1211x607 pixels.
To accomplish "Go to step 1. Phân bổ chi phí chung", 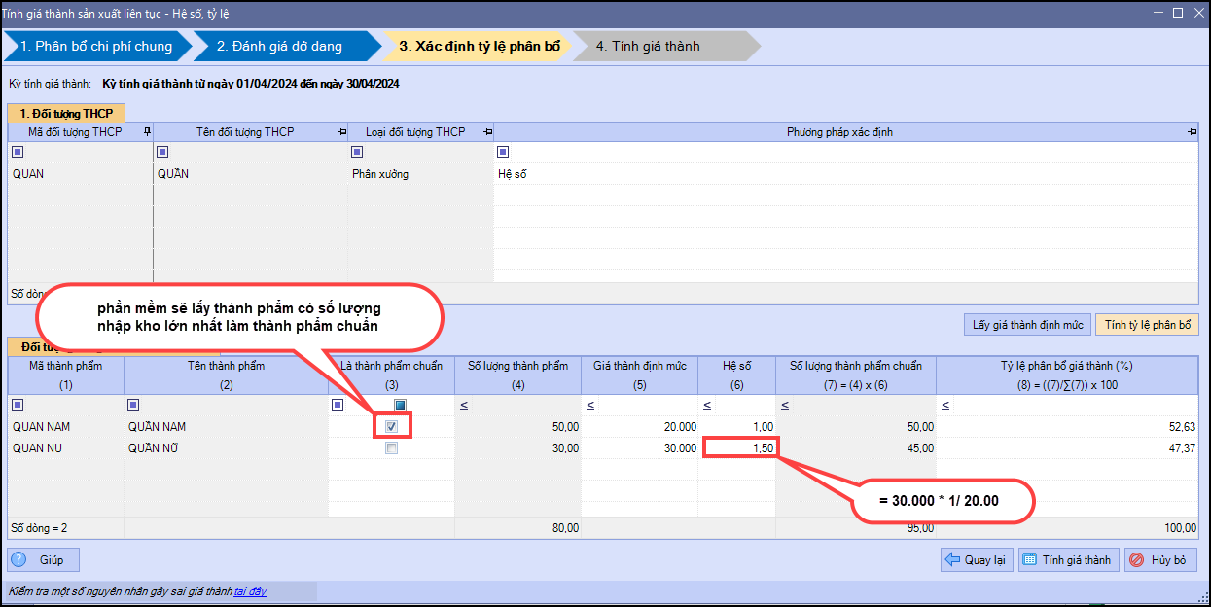I will pyautogui.click(x=95, y=46).
